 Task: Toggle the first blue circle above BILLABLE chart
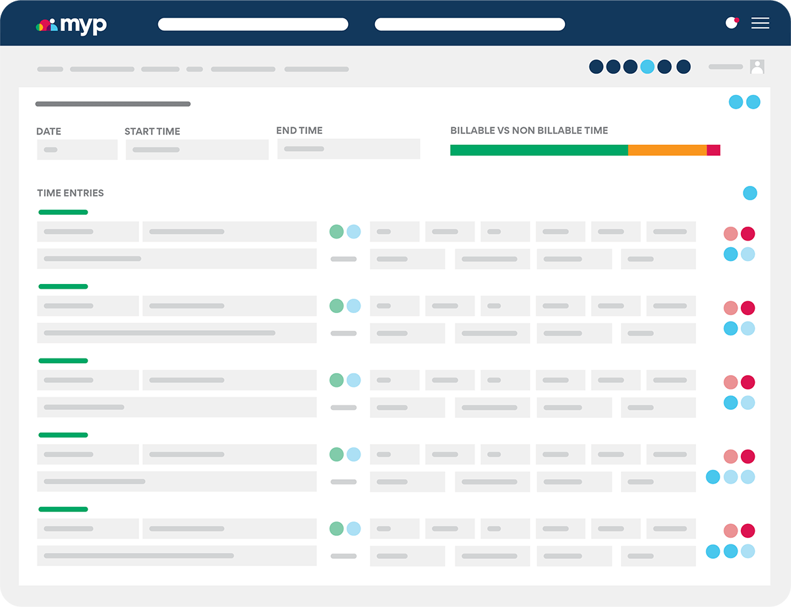pyautogui.click(x=735, y=102)
